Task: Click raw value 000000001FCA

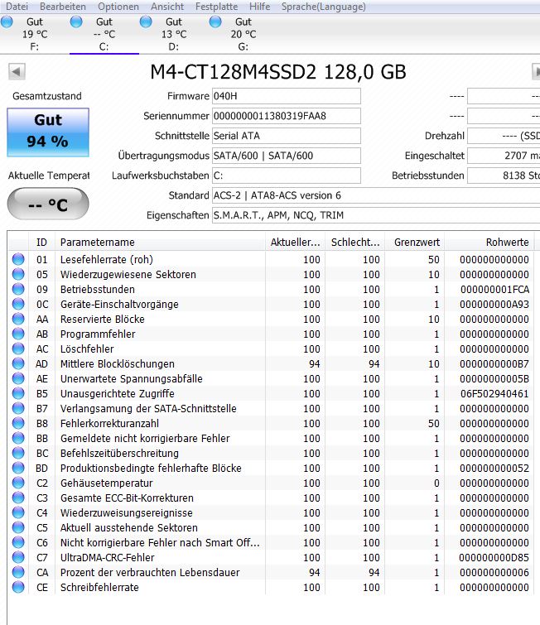Action: pos(494,290)
